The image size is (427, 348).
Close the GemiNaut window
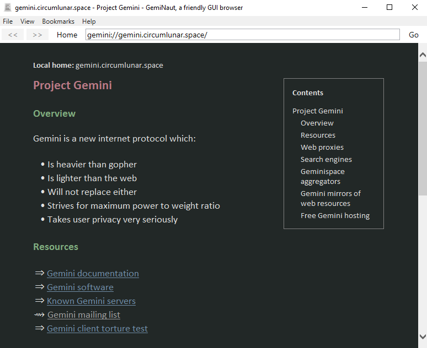coord(414,7)
